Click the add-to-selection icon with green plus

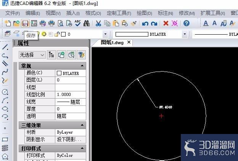point(61,55)
